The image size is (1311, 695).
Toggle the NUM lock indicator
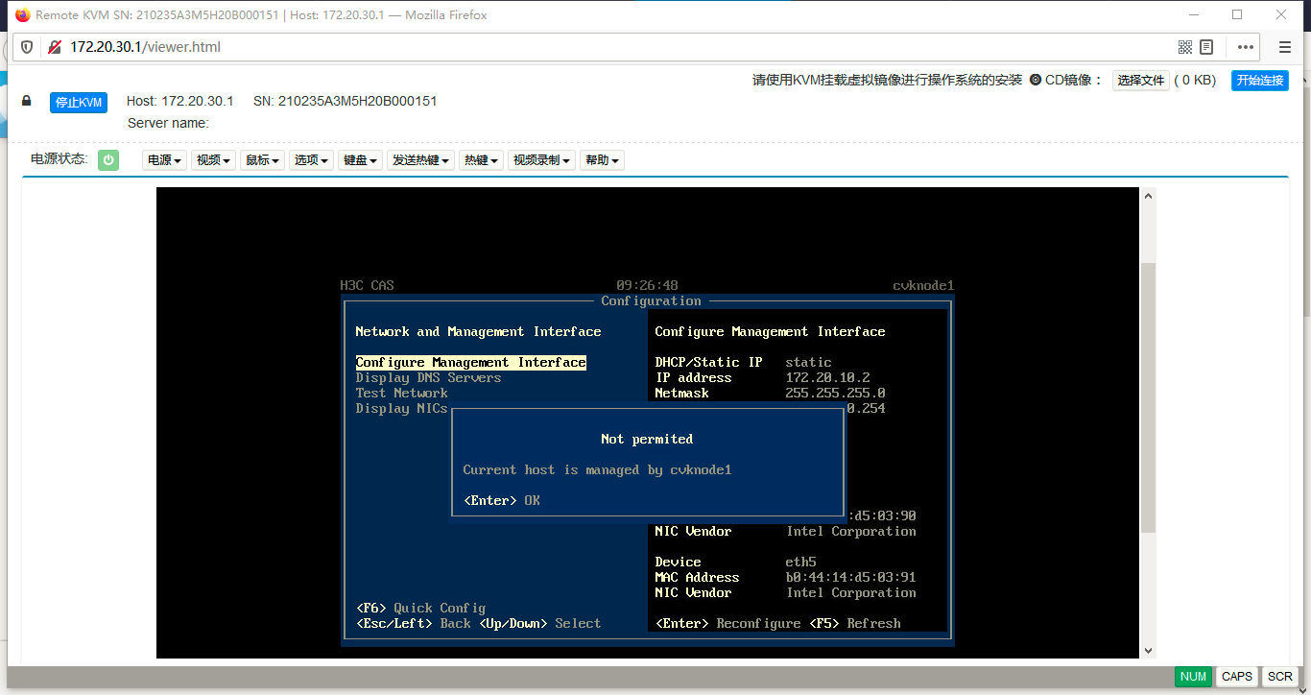click(x=1193, y=677)
